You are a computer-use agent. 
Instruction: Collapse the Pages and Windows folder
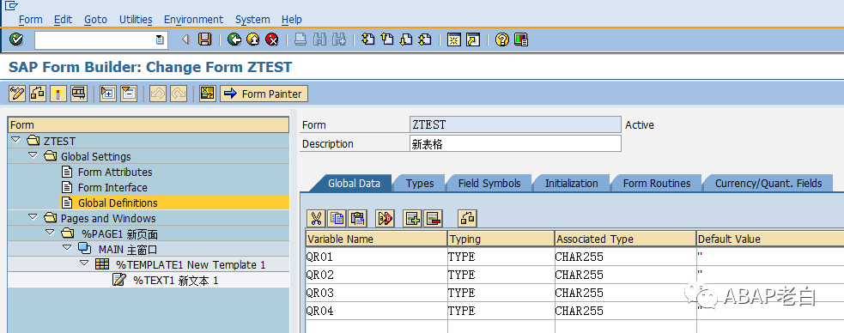33,218
